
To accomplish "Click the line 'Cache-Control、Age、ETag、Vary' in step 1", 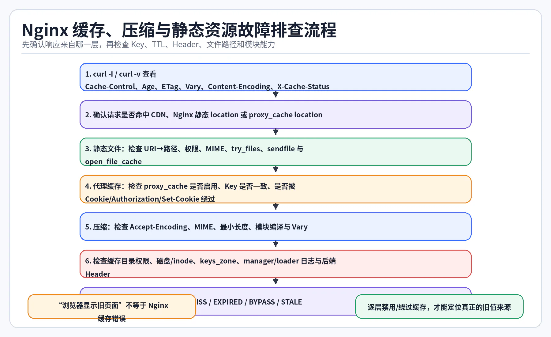I will (x=207, y=87).
